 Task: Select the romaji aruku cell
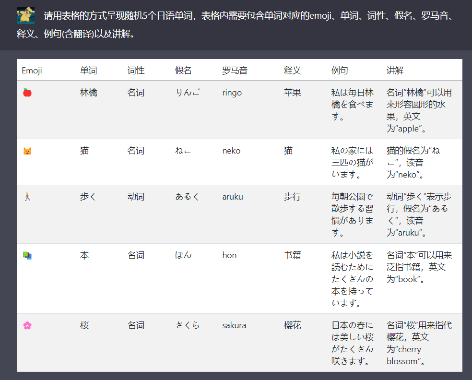(232, 197)
